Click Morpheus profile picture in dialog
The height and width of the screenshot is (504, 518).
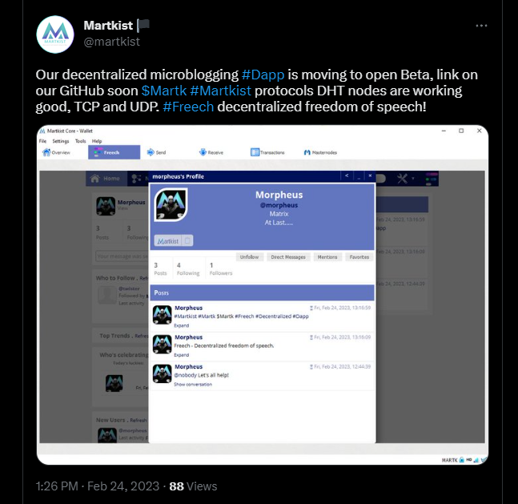coord(171,204)
